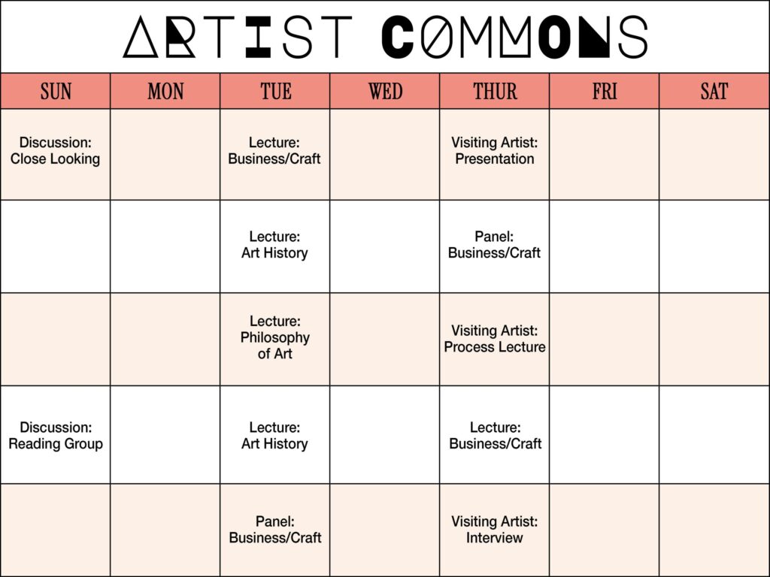This screenshot has width=770, height=577.
Task: Click Visiting Artist: Process Lecture entry
Action: (495, 339)
